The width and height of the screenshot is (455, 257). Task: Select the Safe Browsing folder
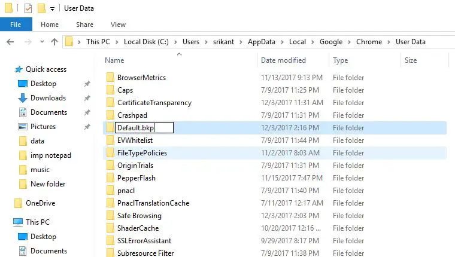pos(139,216)
